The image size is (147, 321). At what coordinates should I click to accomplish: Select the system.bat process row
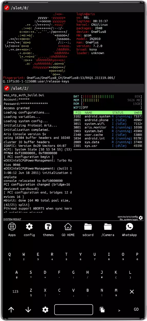pyautogui.click(x=108, y=131)
